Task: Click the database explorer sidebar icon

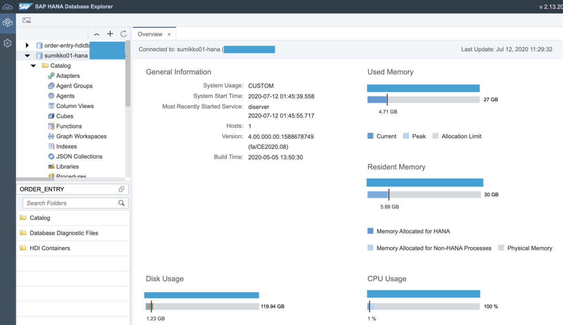Action: [8, 23]
